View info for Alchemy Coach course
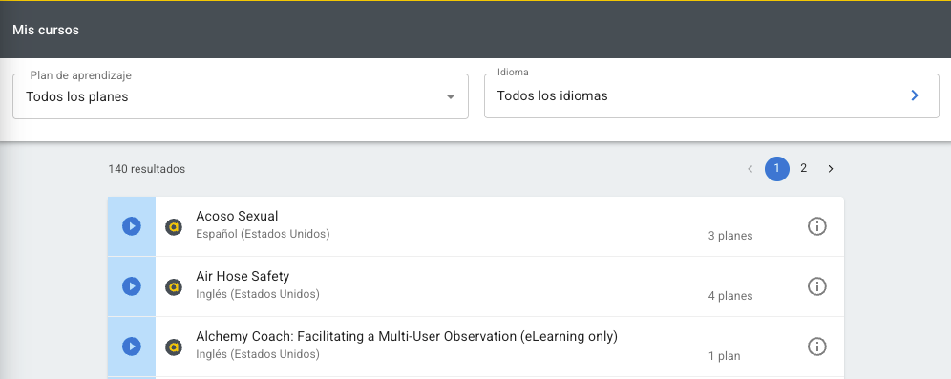 (x=817, y=347)
